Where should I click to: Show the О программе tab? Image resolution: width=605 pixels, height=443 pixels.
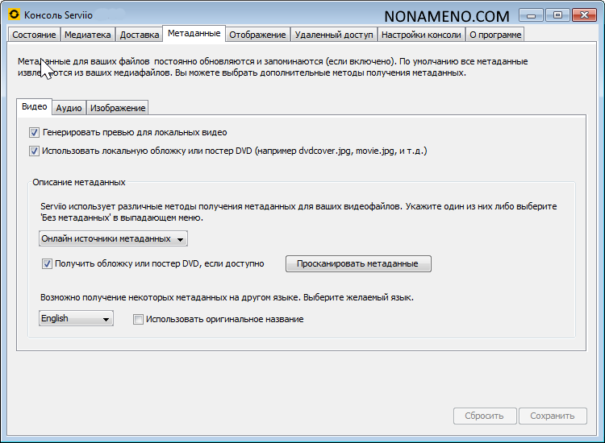pyautogui.click(x=495, y=35)
